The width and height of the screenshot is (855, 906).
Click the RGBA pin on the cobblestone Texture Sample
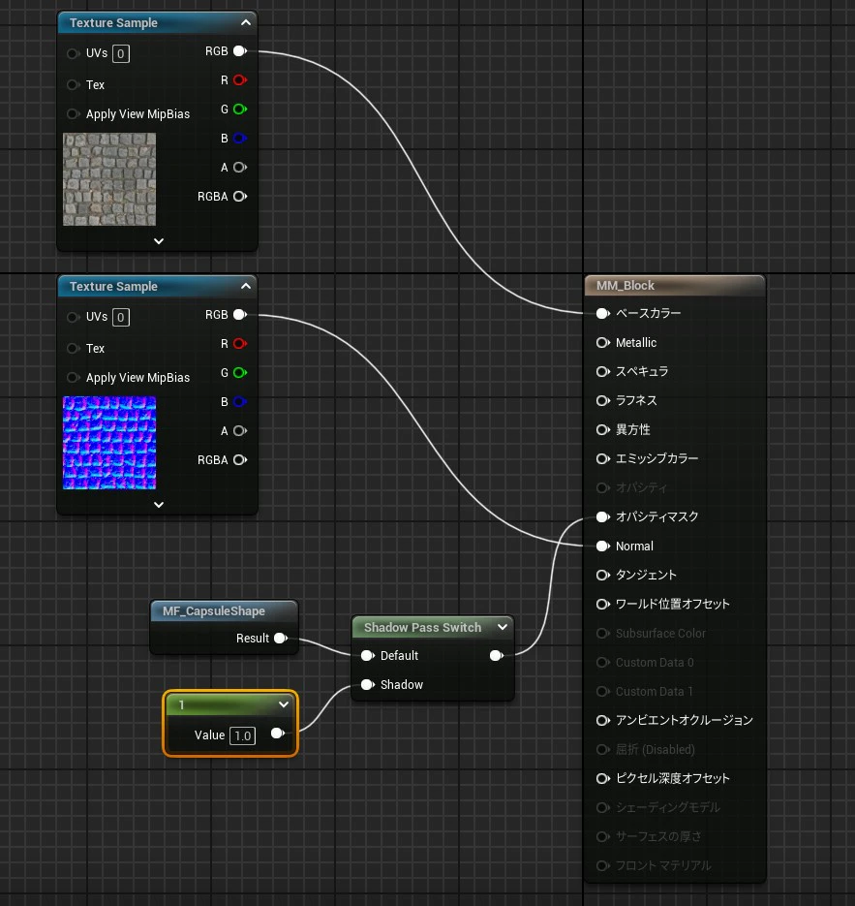click(x=240, y=197)
